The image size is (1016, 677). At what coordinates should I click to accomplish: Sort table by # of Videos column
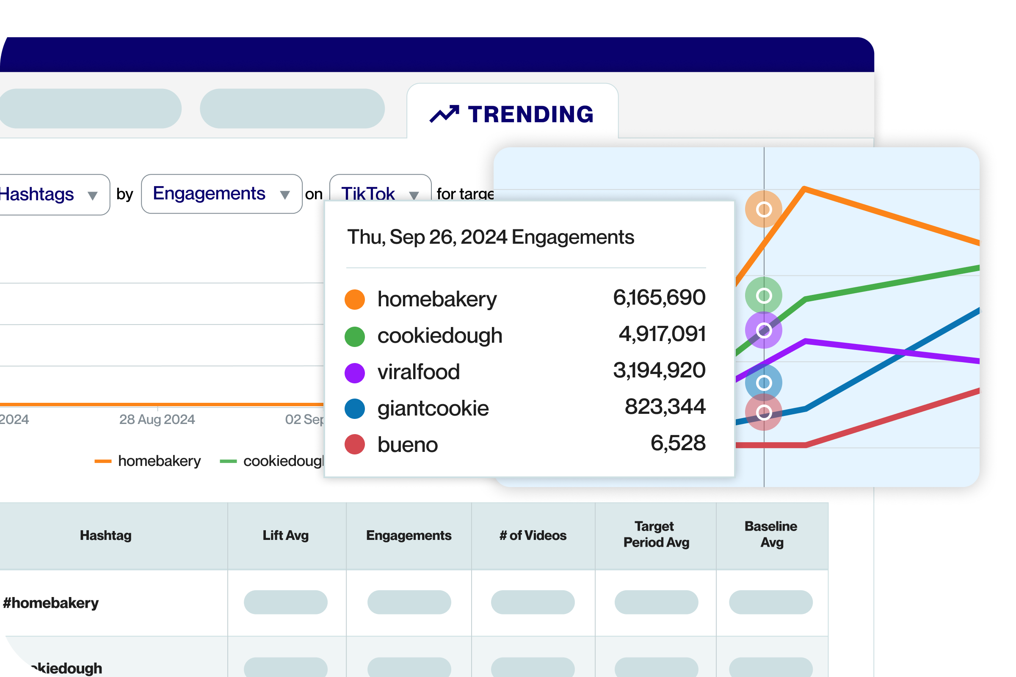pos(533,535)
